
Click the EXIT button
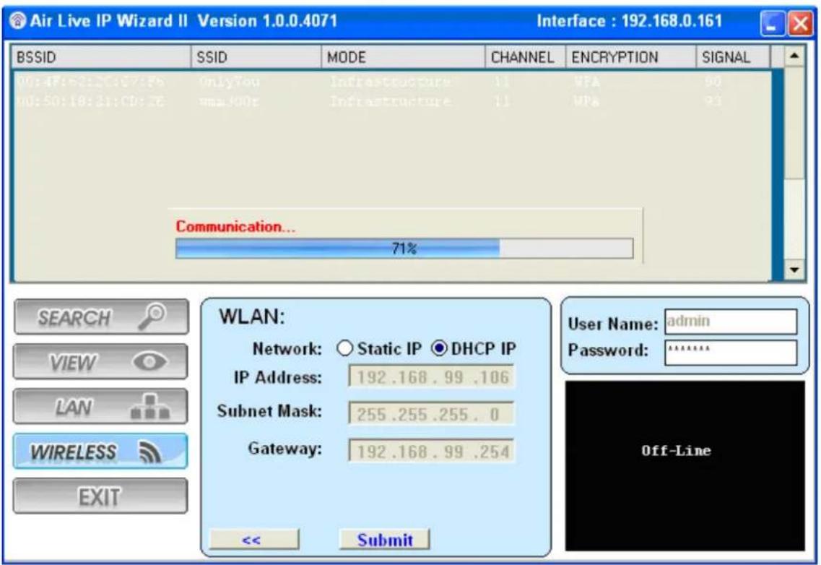(100, 496)
